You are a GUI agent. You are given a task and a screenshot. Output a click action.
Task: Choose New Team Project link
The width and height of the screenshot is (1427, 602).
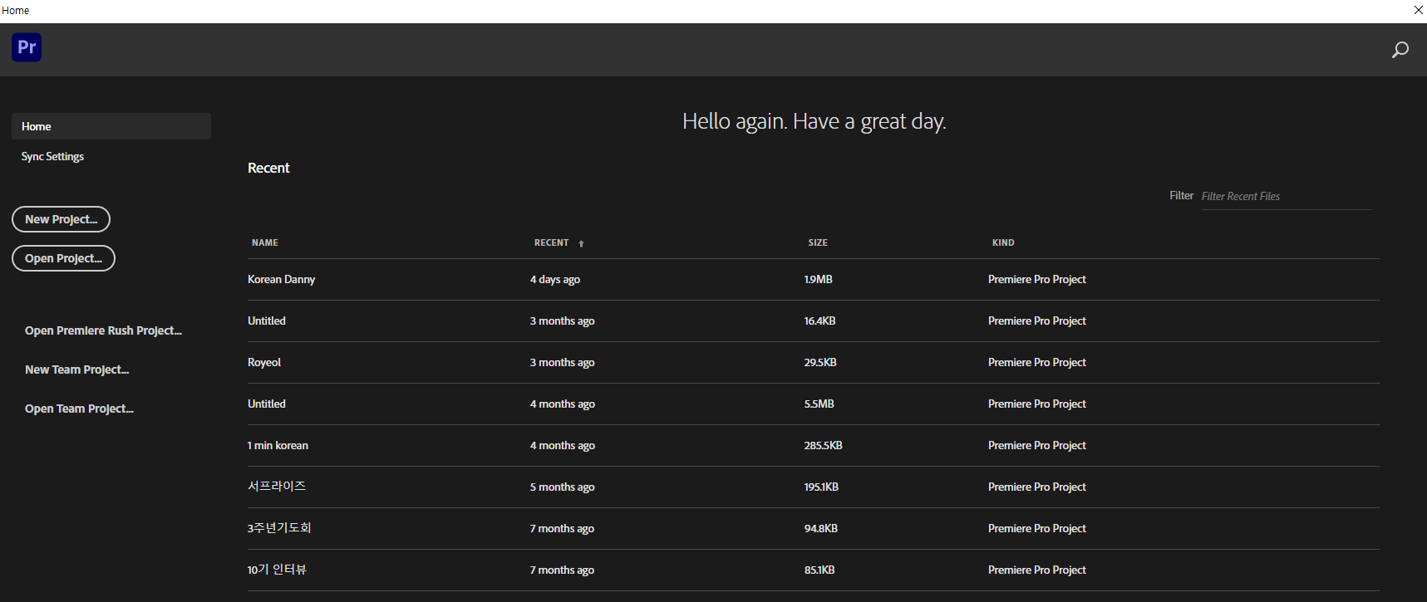[76, 370]
